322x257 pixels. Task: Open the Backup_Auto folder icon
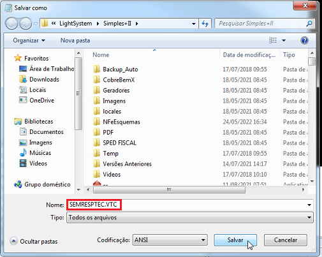click(96, 69)
